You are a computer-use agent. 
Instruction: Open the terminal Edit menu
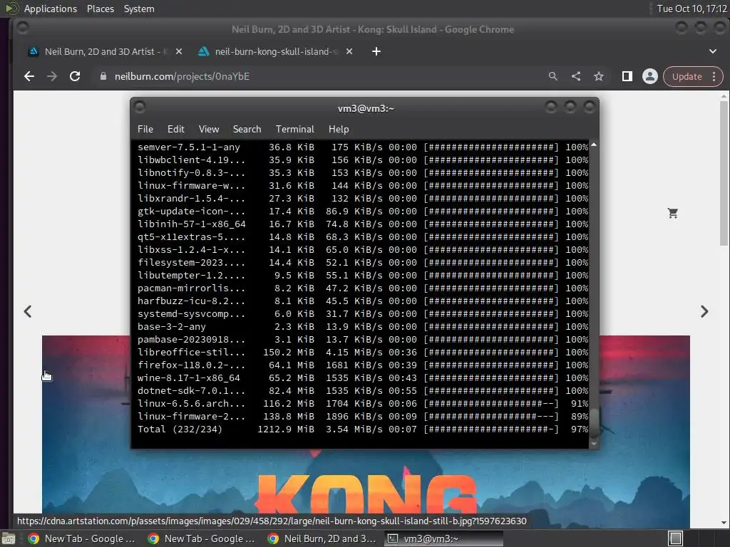click(176, 130)
